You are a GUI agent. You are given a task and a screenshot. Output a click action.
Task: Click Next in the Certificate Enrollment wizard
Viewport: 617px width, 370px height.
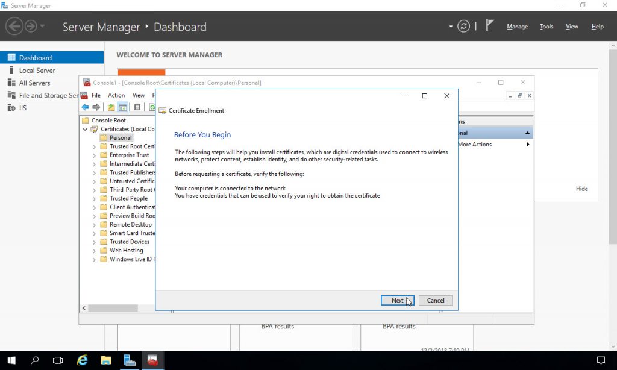tap(397, 300)
